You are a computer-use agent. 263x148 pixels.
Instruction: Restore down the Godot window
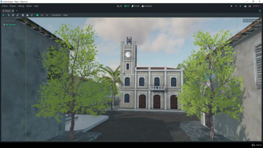[253, 2]
